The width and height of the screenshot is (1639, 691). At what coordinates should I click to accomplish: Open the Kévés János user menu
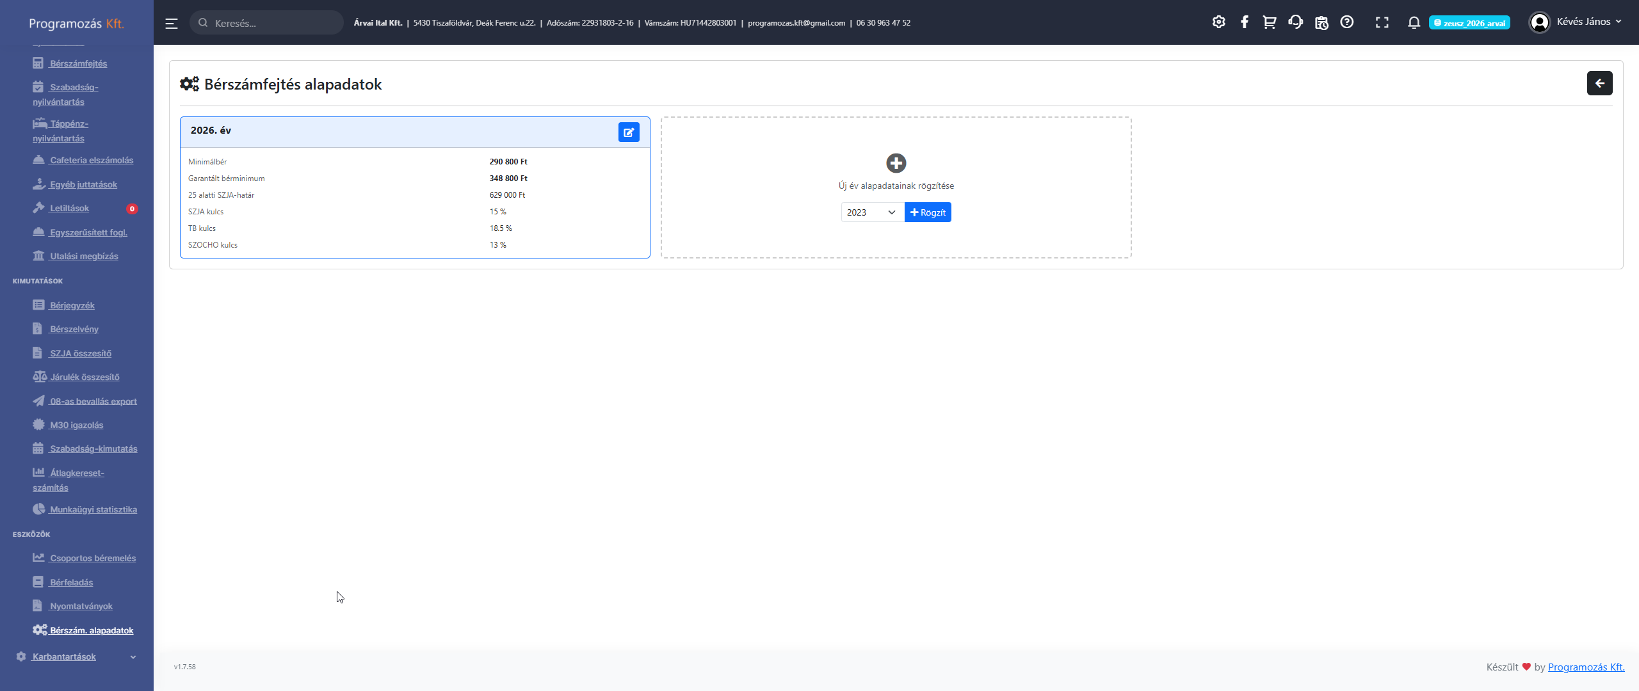point(1576,22)
